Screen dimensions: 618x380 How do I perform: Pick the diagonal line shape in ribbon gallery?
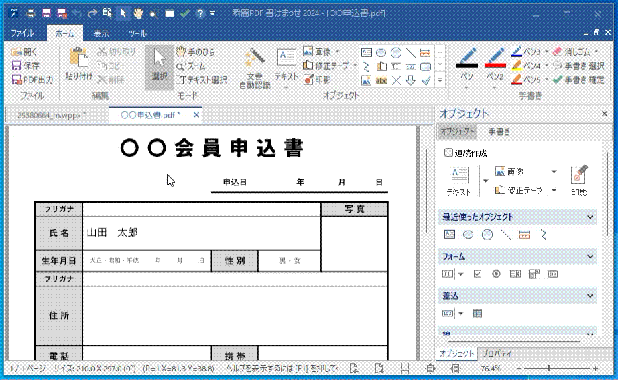coord(411,53)
